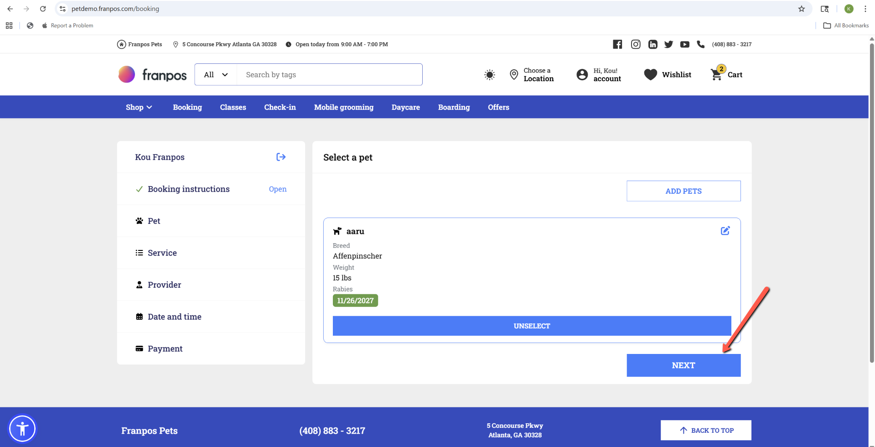Click the Wishlist heart icon
Image resolution: width=875 pixels, height=447 pixels.
651,74
